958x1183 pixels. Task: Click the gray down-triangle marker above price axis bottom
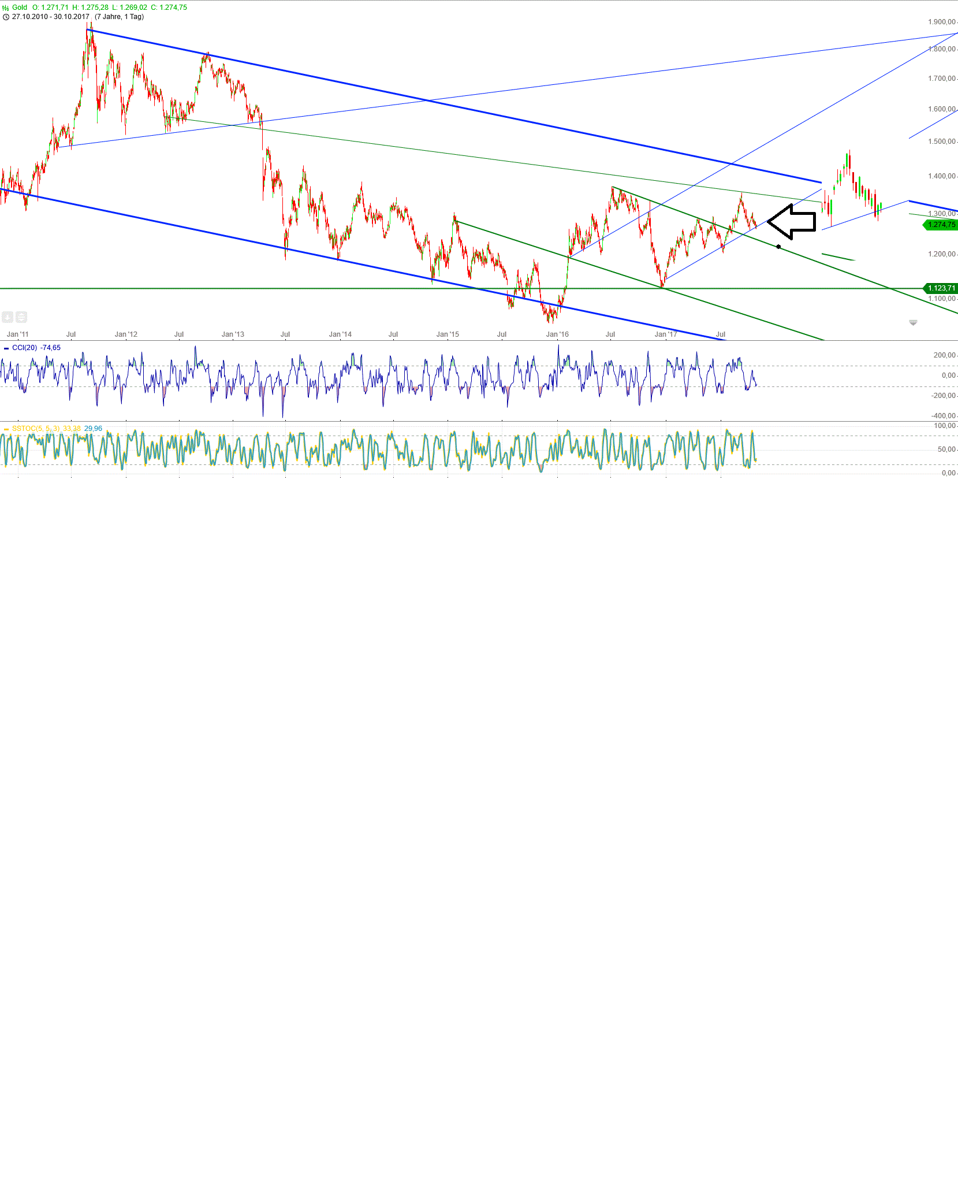click(x=913, y=322)
